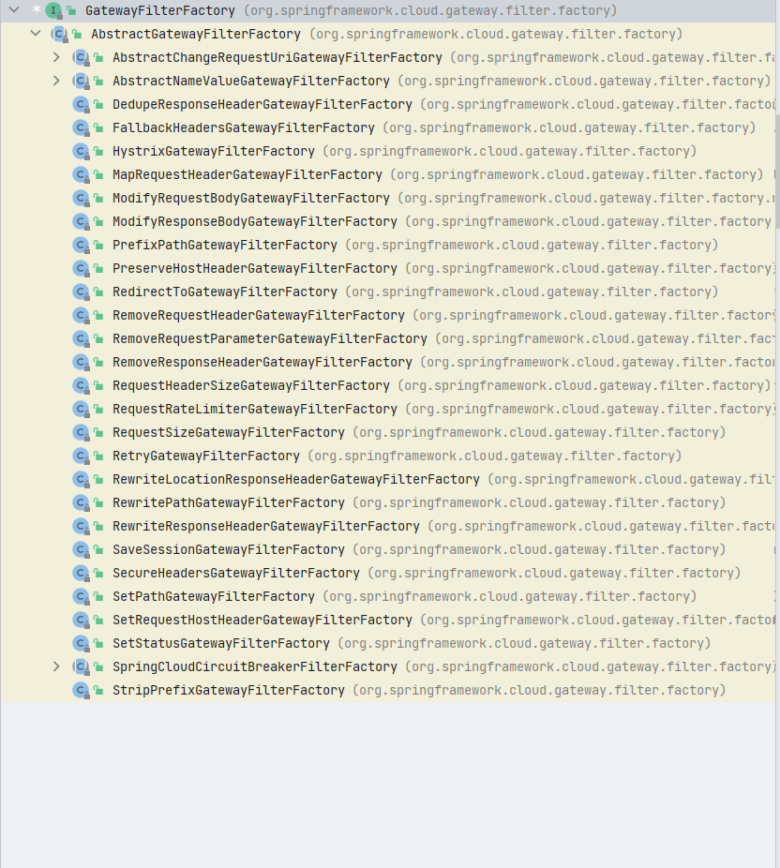Click class icon beside FallbackHeadersGatewayFilterFactory
The image size is (780, 868).
(82, 127)
